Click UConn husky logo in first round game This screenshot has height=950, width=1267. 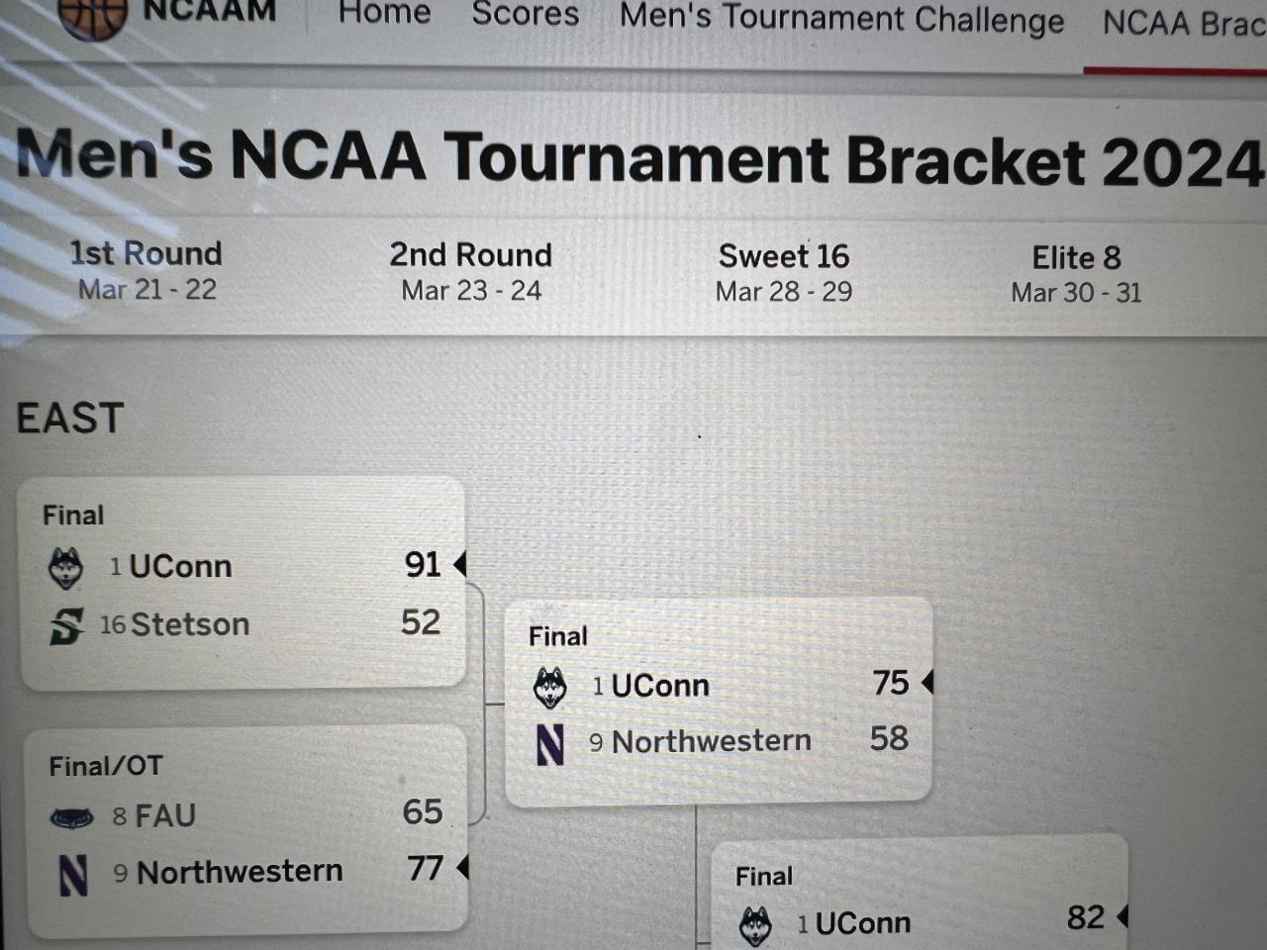pyautogui.click(x=66, y=568)
